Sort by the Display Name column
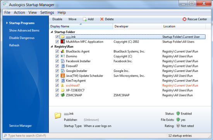Image resolution: width=213 pixels, height=140 pixels. [81, 26]
